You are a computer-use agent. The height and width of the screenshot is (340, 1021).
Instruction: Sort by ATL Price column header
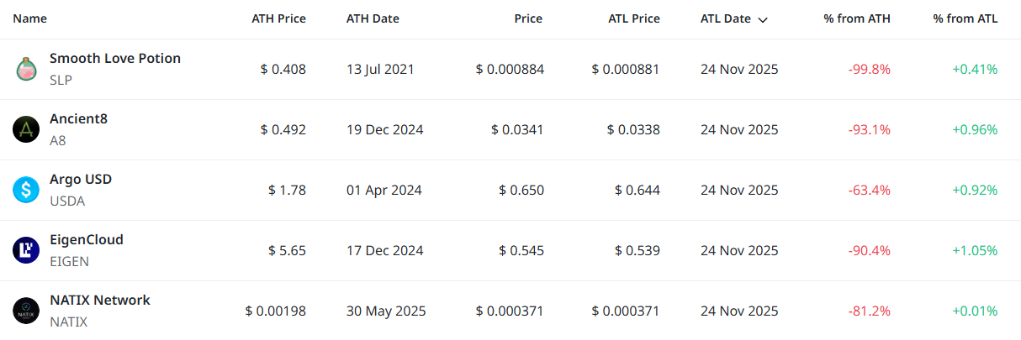[634, 18]
